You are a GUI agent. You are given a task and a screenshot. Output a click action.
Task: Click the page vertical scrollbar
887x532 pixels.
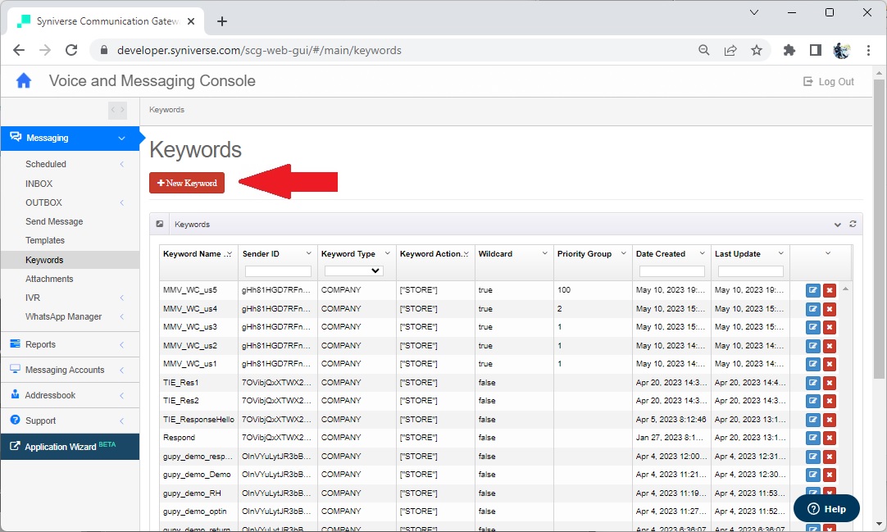click(x=879, y=229)
